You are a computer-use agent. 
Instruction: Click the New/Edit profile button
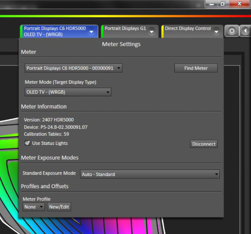(59, 207)
